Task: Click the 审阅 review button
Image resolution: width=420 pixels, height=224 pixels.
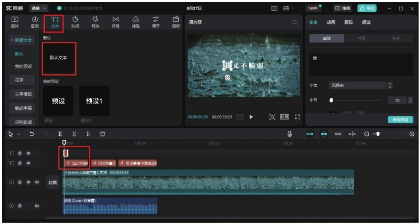Action: (x=342, y=8)
